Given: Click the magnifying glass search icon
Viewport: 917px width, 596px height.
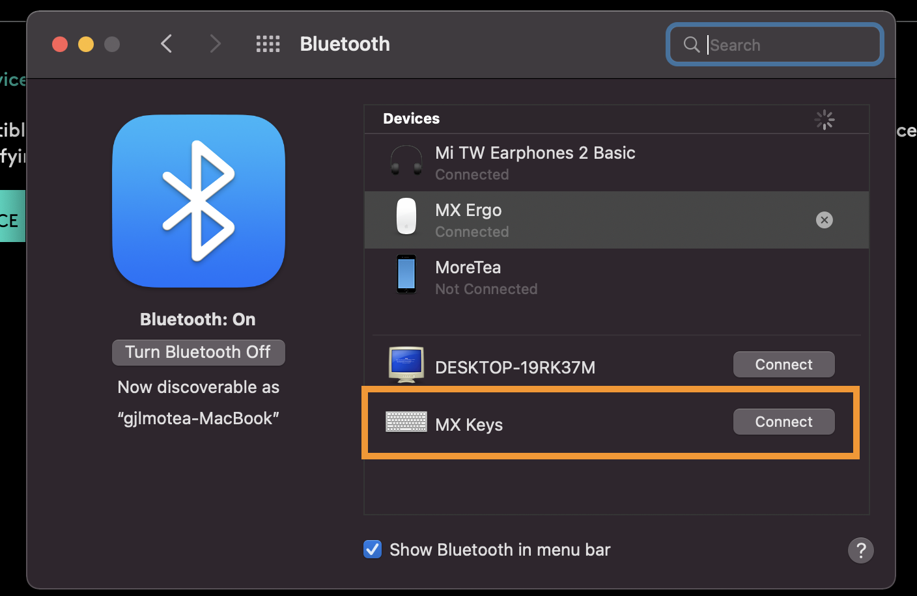Looking at the screenshot, I should pos(692,44).
